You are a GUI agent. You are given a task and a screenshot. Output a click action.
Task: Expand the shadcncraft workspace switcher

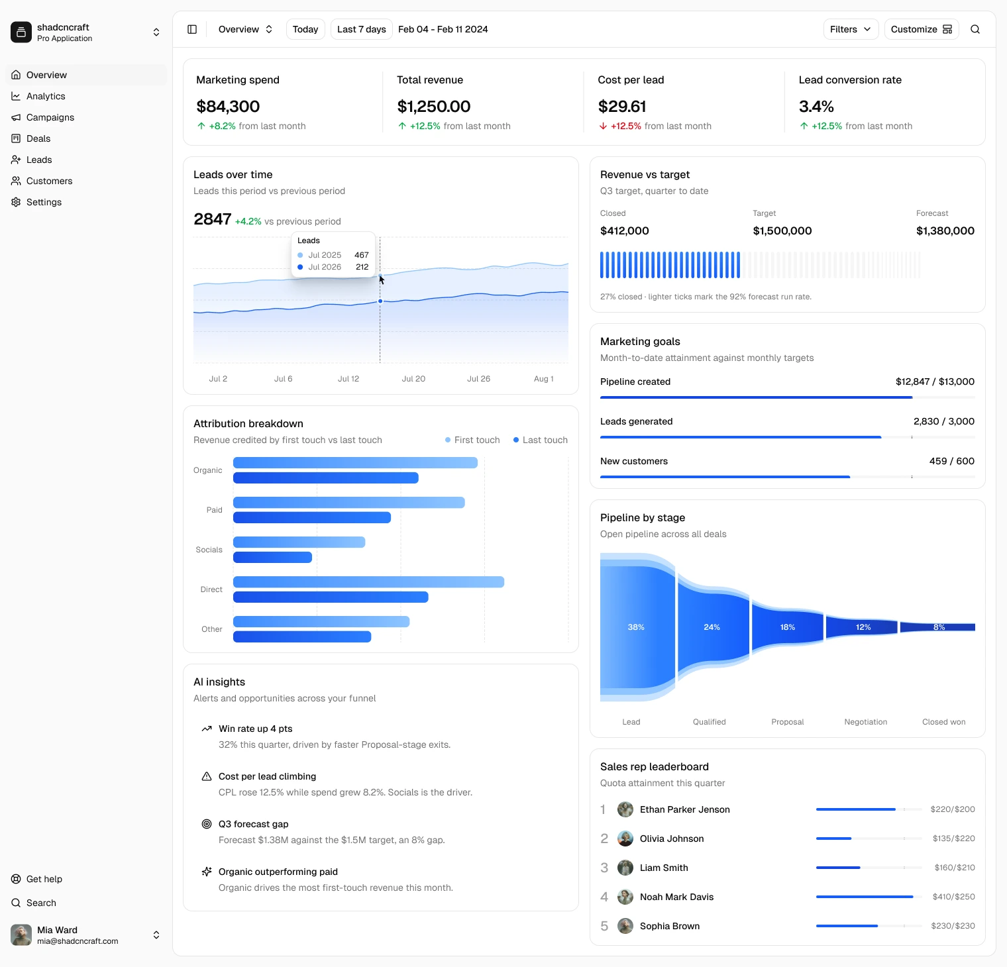(156, 32)
